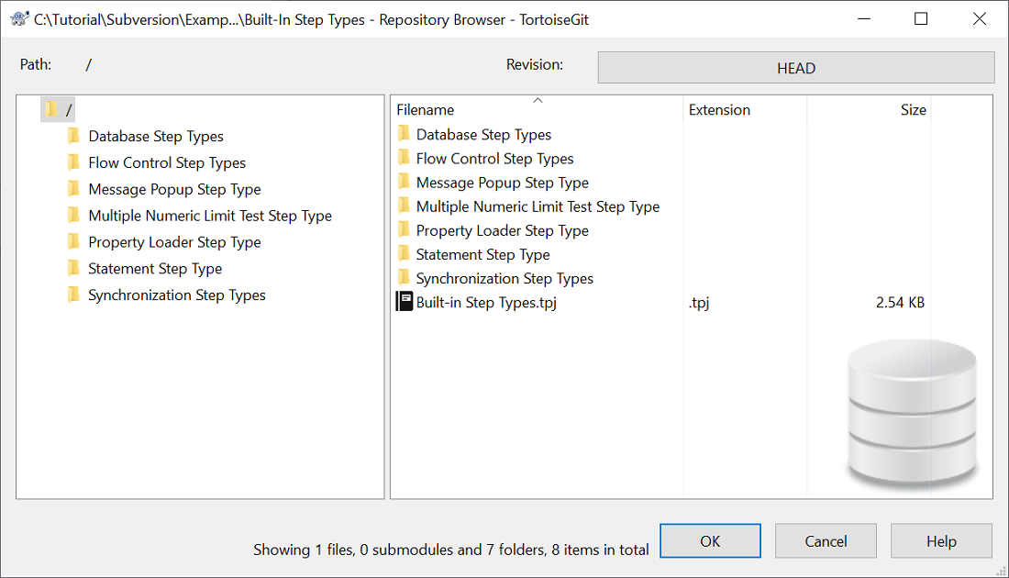The width and height of the screenshot is (1009, 578).
Task: Select Message Popup Step Type in folder tree
Action: [x=174, y=189]
